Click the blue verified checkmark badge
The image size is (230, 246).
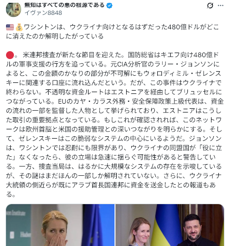tap(109, 6)
